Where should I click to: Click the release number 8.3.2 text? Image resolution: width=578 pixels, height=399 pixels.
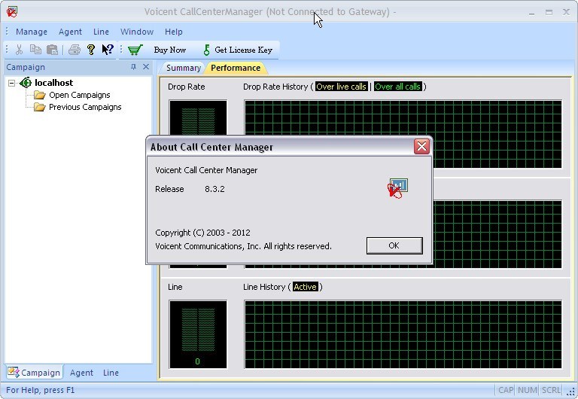[214, 189]
